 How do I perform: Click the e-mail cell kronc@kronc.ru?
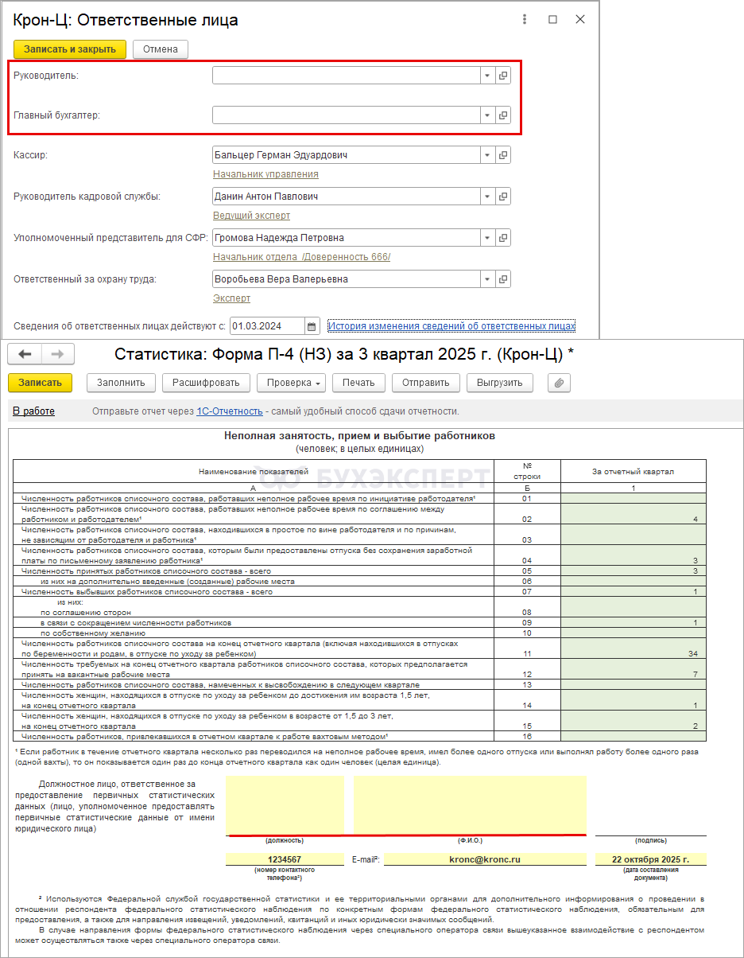click(485, 859)
